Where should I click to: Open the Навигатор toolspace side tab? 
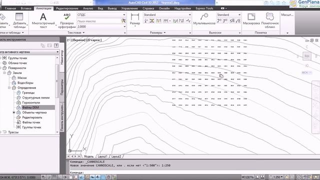click(x=62, y=57)
